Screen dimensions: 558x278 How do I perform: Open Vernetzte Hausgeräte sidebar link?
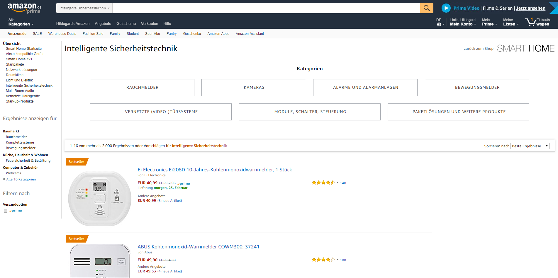[23, 96]
